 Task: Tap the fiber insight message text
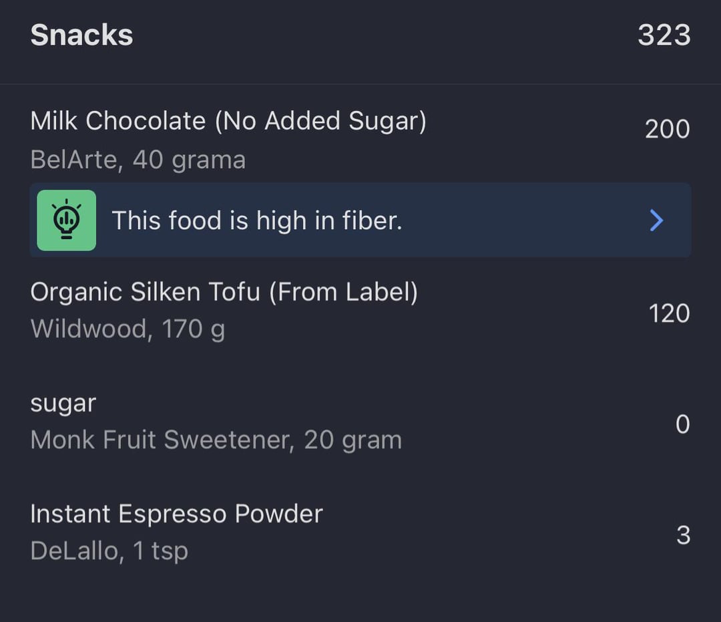pos(257,220)
